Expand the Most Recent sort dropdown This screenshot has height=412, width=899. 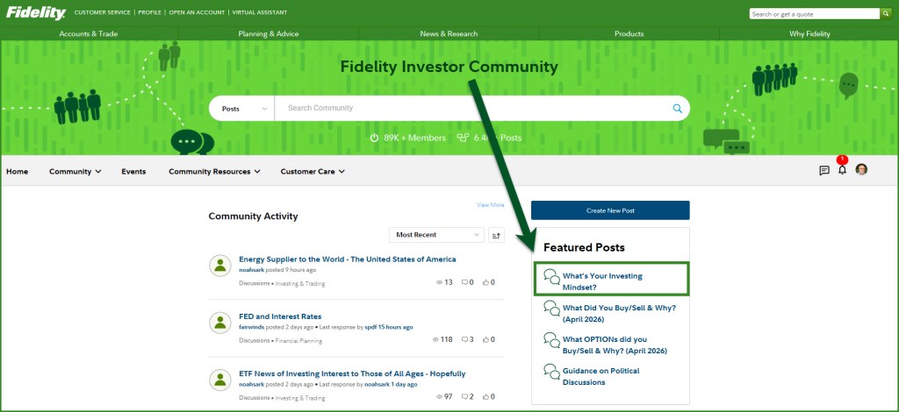click(x=435, y=235)
